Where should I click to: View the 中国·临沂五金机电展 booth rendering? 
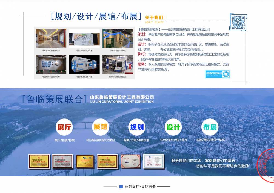pyautogui.click(x=84, y=65)
